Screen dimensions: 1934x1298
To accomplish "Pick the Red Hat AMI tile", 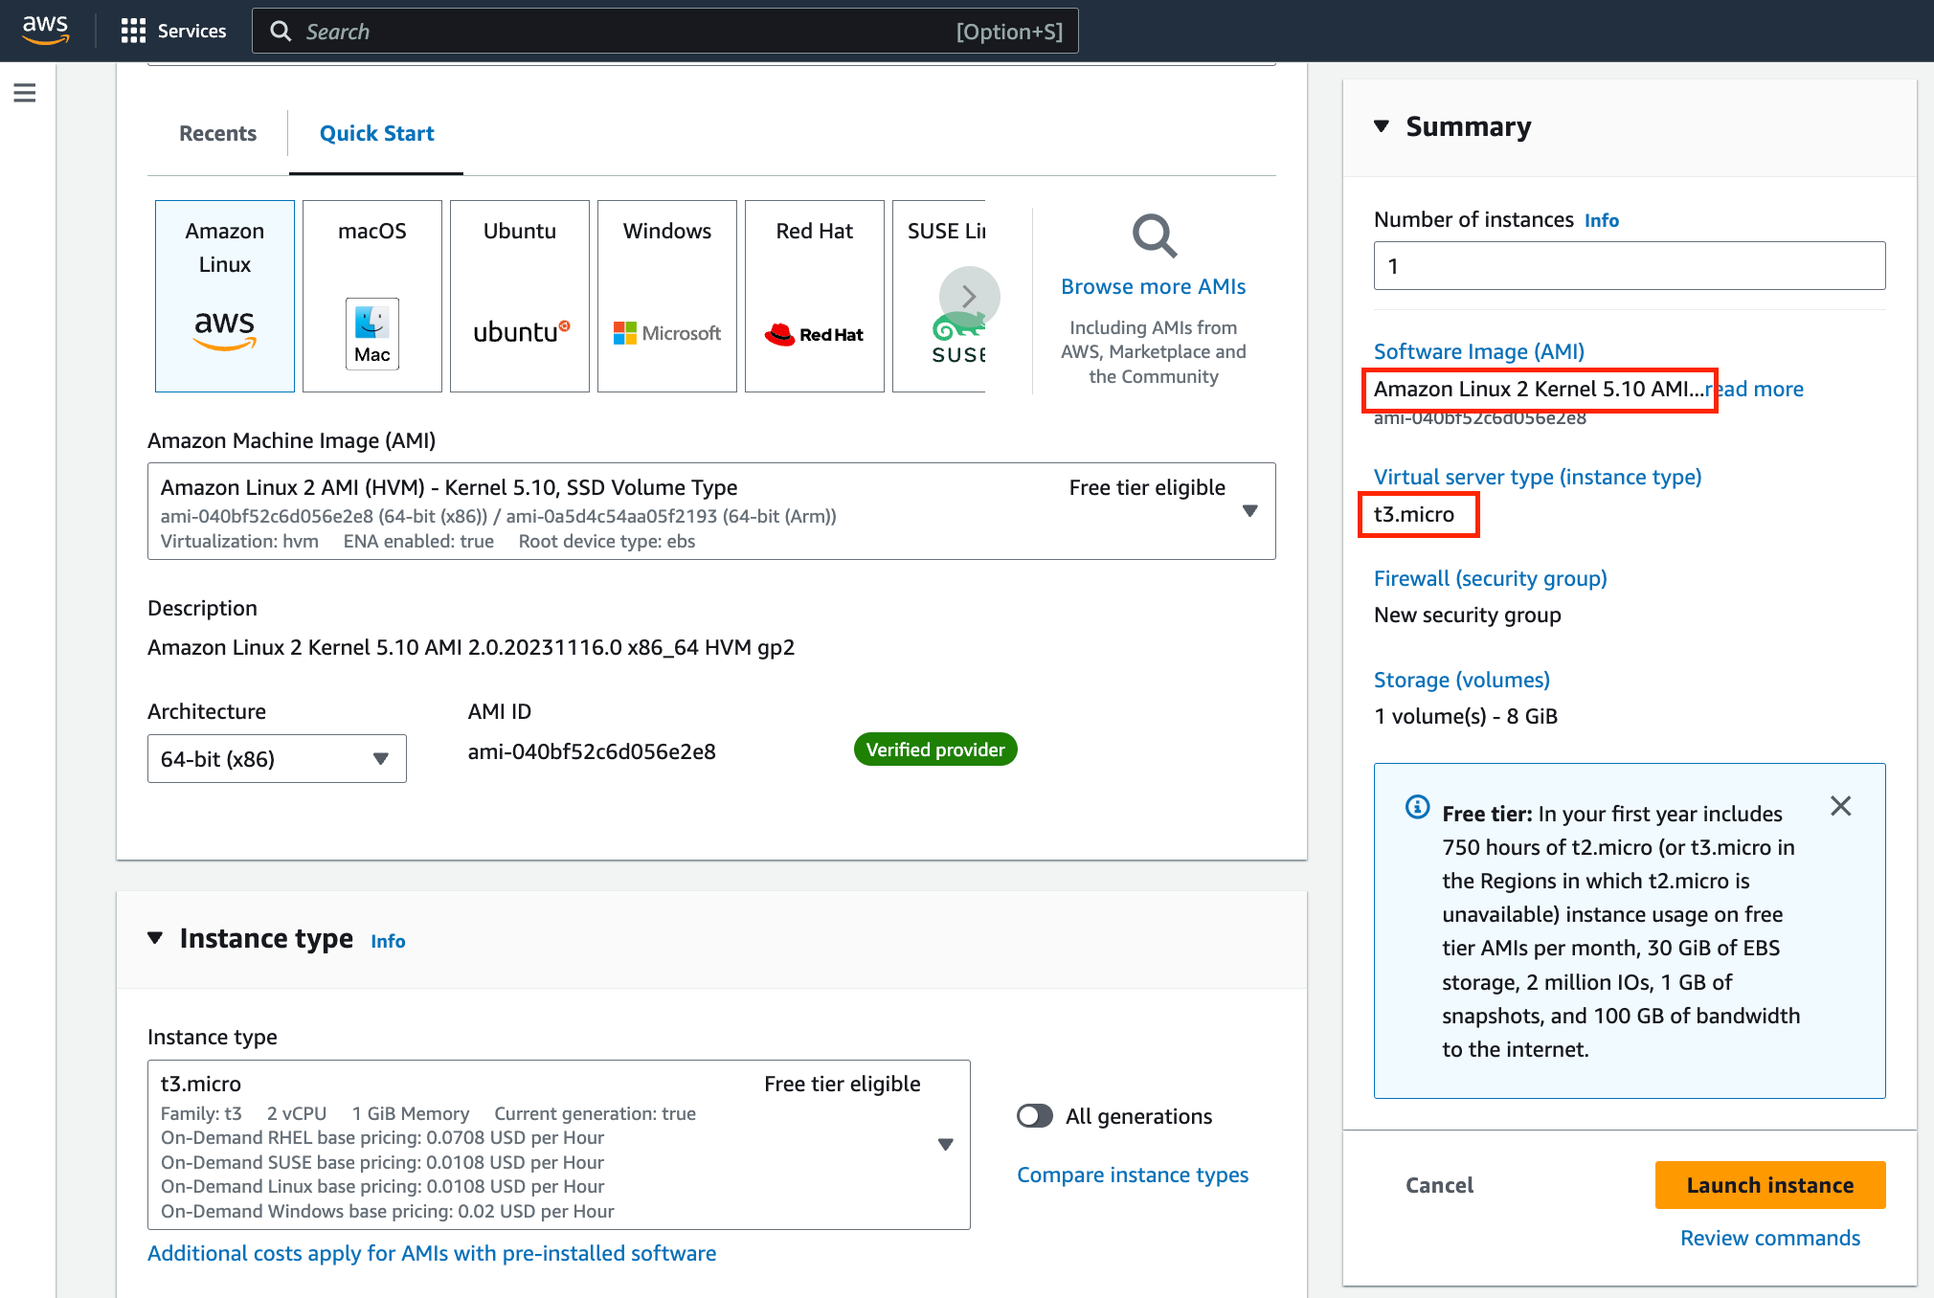I will point(814,296).
